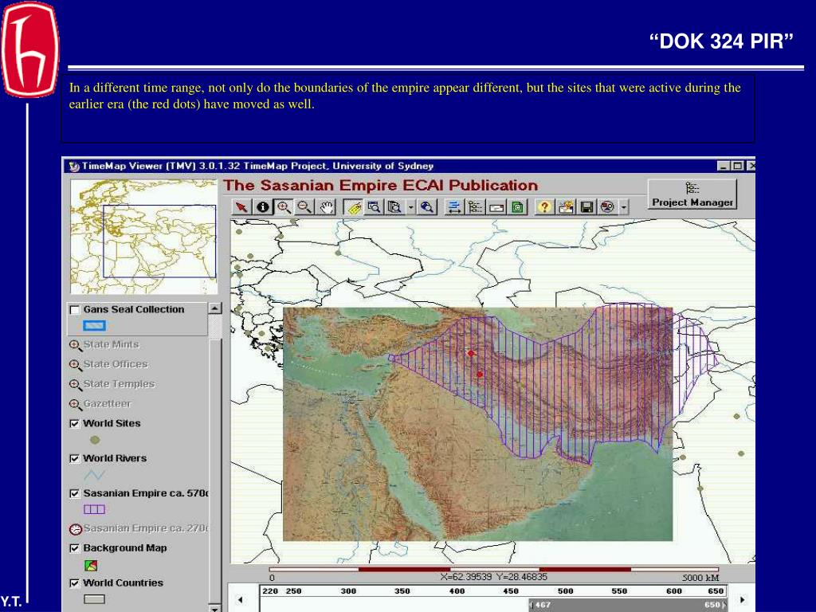Select the zoom out magnifier tool
The width and height of the screenshot is (816, 612).
tap(305, 207)
